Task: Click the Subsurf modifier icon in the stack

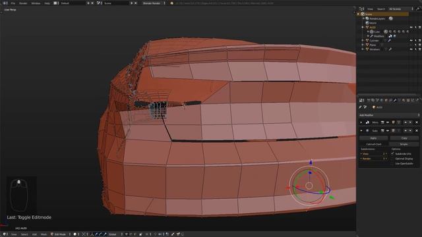Action: 367,130
